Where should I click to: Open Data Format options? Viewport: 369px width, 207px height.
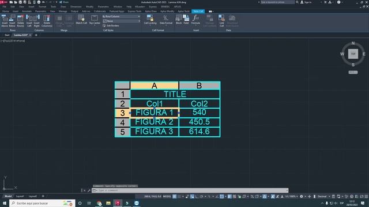pyautogui.click(x=166, y=20)
